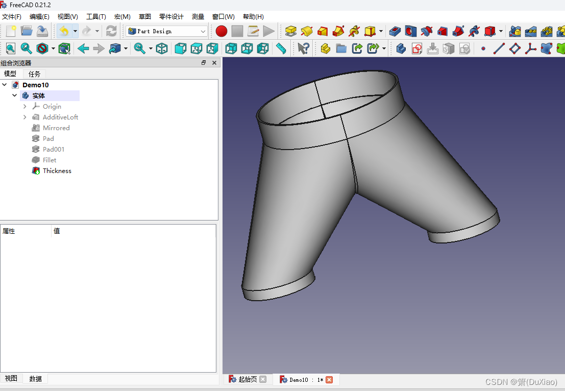The height and width of the screenshot is (391, 565).
Task: Select the Pocket tool icon
Action: [x=395, y=31]
